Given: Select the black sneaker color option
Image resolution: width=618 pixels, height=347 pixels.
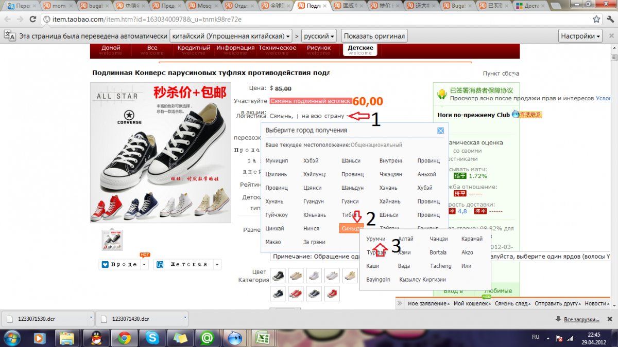Looking at the screenshot, I should [278, 275].
